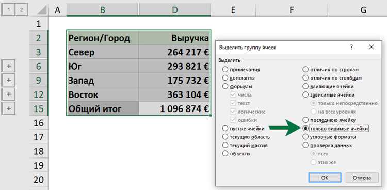Close the 'Выделить группу ячеек' dialog
This screenshot has height=190, width=387.
pyautogui.click(x=371, y=47)
